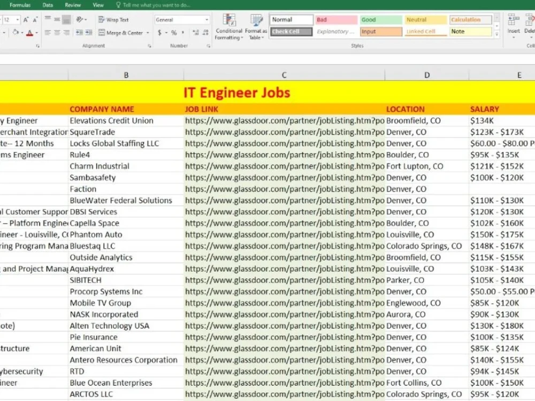Viewport: 535px width, 401px height.
Task: Toggle Wrap Text
Action: 113,19
